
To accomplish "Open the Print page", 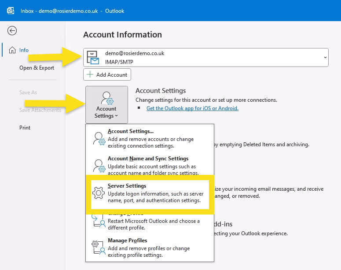I will pyautogui.click(x=25, y=128).
